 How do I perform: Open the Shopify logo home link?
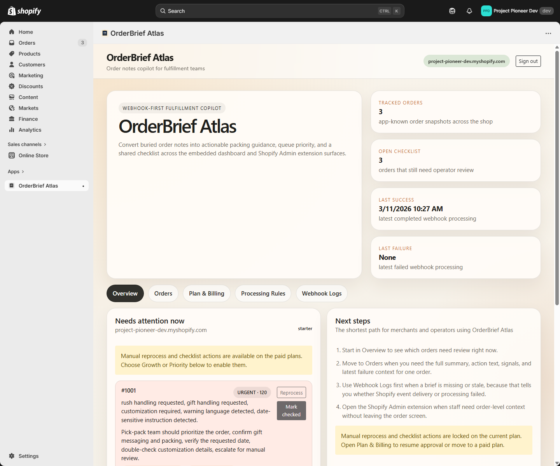pyautogui.click(x=24, y=11)
